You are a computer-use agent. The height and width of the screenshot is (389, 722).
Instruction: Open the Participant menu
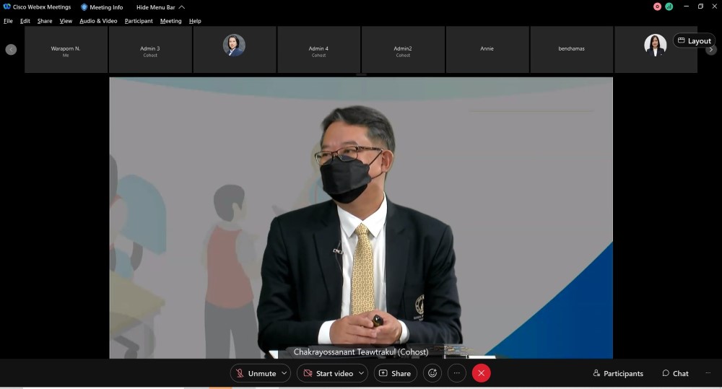pyautogui.click(x=139, y=21)
